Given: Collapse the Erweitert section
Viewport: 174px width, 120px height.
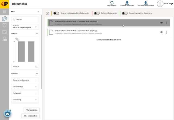Looking at the screenshot, I should (x=37, y=74).
